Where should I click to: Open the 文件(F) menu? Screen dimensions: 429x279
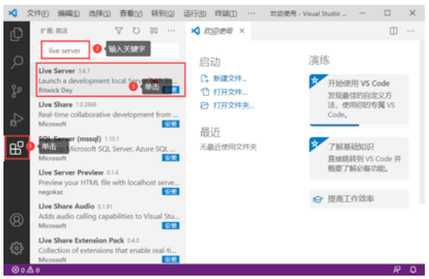[38, 13]
